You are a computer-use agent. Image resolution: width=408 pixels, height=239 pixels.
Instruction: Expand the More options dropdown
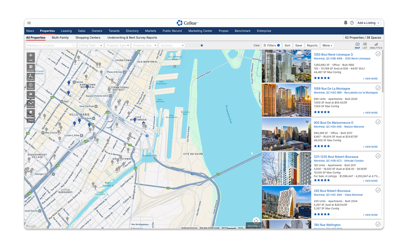pyautogui.click(x=328, y=45)
